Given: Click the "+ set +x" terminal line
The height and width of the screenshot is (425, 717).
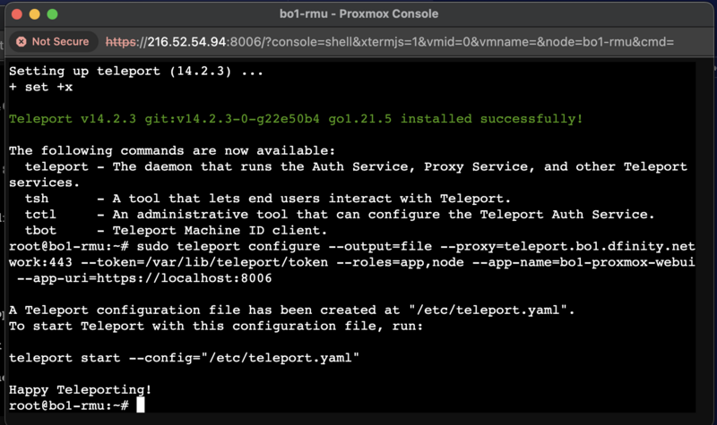Looking at the screenshot, I should pos(40,87).
